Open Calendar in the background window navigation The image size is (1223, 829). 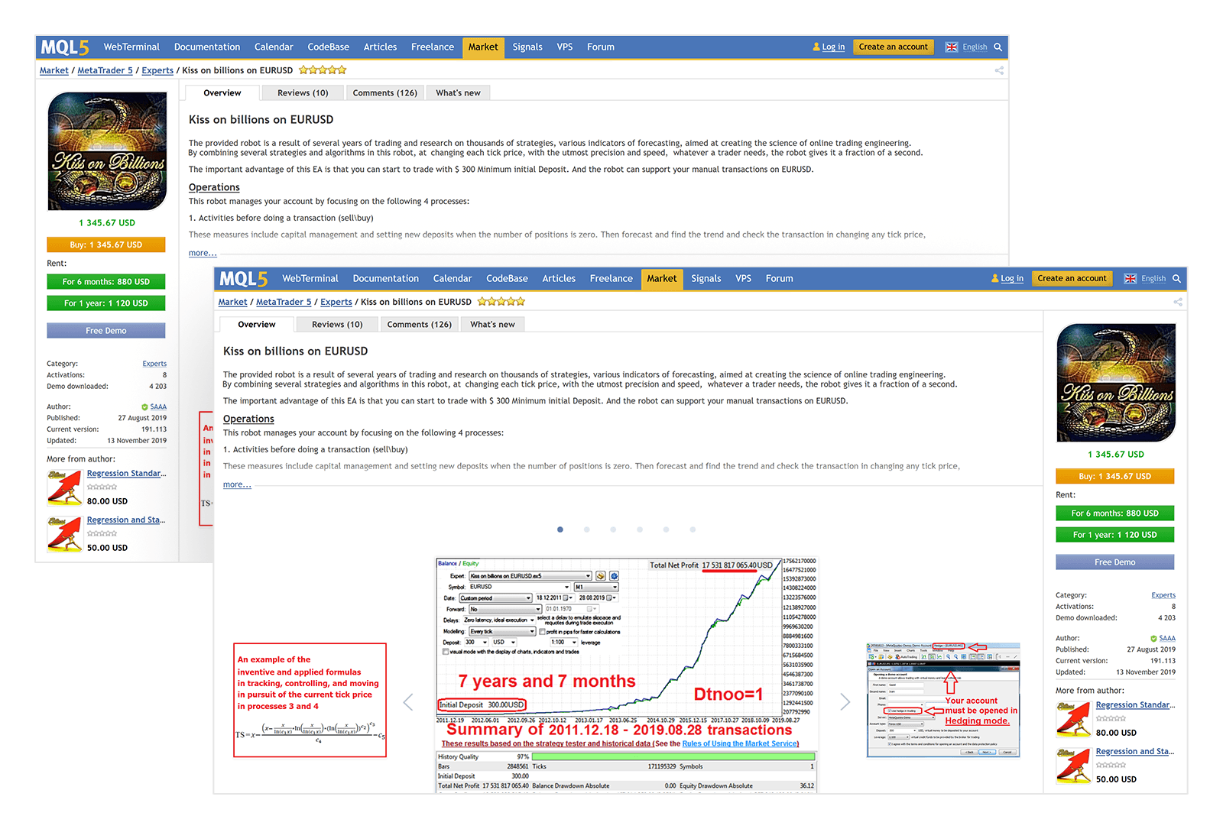click(274, 47)
